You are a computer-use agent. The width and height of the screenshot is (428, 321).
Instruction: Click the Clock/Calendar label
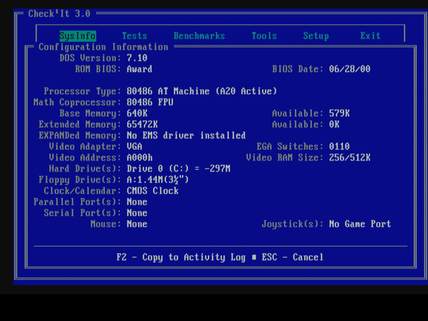82,190
